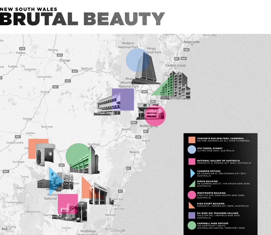Image resolution: width=271 pixels, height=235 pixels.
Task: Click the blue circle icon in the legend
Action: [192, 150]
